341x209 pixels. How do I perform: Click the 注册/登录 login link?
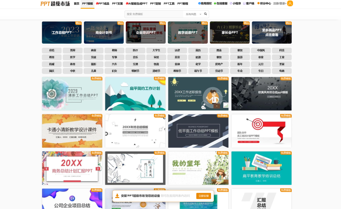click(279, 3)
